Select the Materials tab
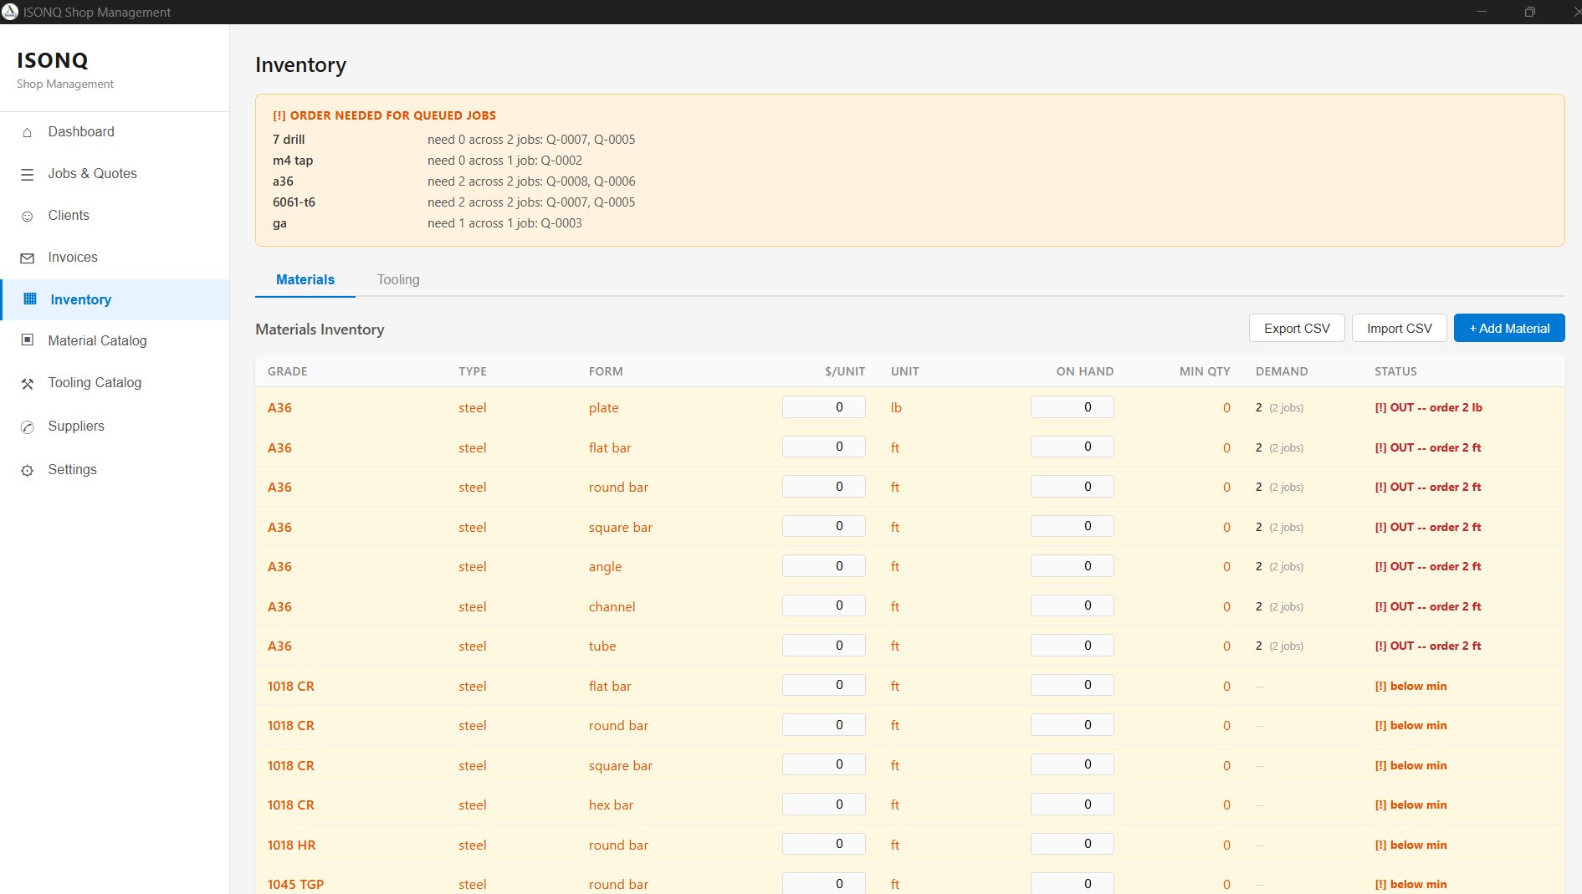Image resolution: width=1582 pixels, height=894 pixels. (x=305, y=279)
